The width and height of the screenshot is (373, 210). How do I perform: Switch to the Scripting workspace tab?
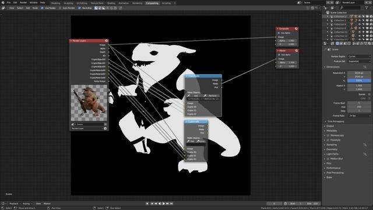(166, 3)
